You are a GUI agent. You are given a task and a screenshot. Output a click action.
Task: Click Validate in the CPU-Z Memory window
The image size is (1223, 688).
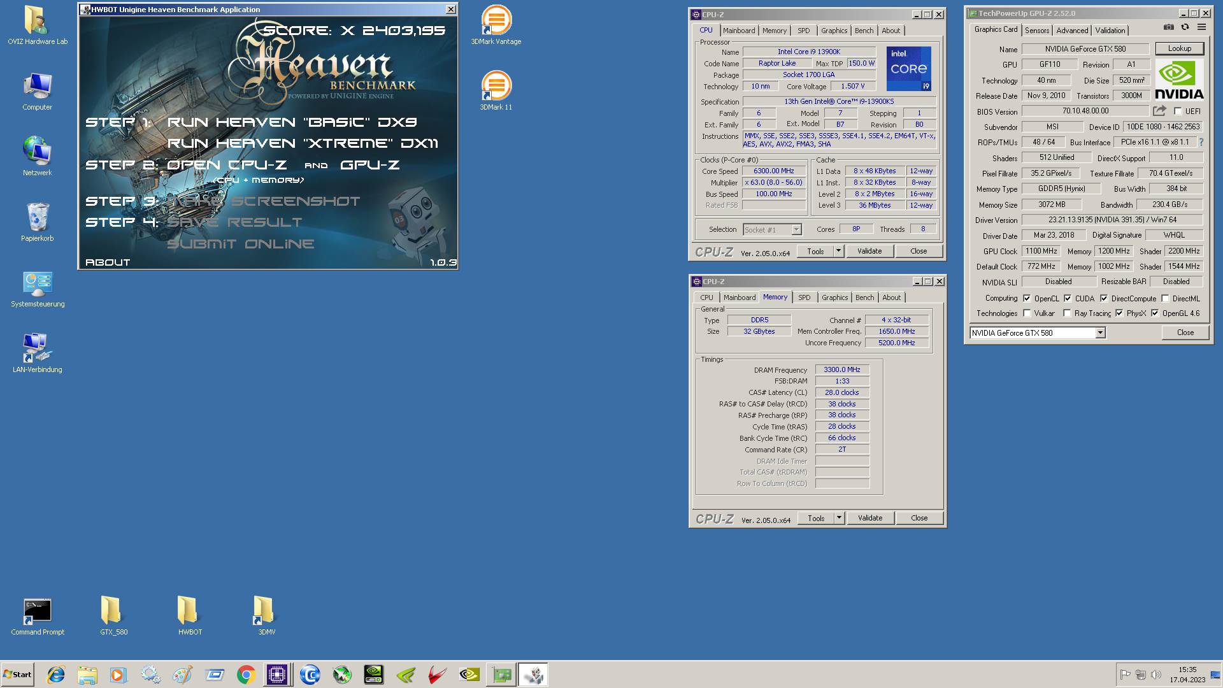point(870,518)
